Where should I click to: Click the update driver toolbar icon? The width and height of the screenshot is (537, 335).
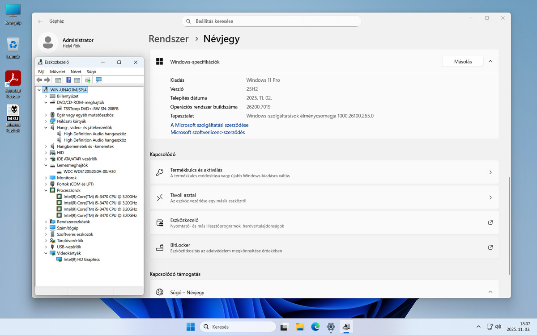coord(88,80)
